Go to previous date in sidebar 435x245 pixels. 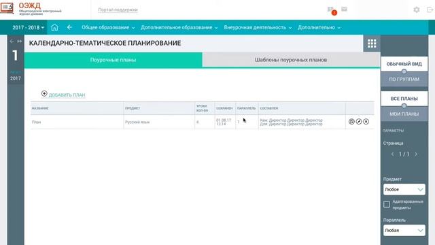point(12,41)
